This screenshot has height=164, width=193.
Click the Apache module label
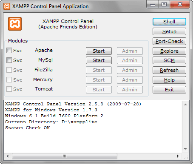point(44,50)
